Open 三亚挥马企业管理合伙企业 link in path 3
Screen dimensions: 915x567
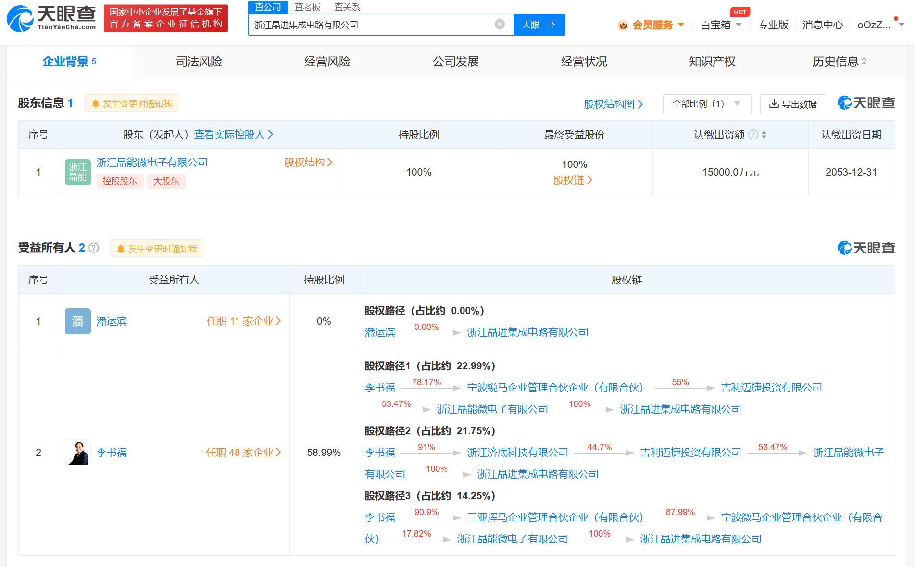pos(555,517)
